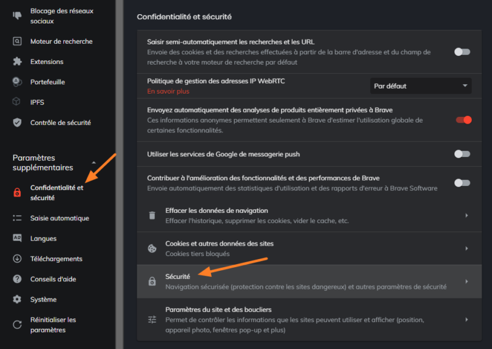The height and width of the screenshot is (349, 492).
Task: Click the downloads arrow circle icon
Action: point(17,259)
